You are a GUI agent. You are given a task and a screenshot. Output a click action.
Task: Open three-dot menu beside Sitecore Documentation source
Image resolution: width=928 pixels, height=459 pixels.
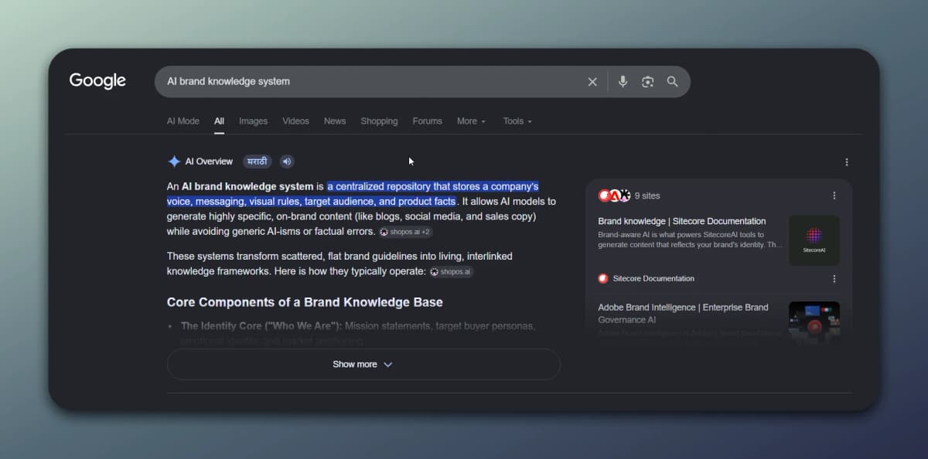point(834,278)
